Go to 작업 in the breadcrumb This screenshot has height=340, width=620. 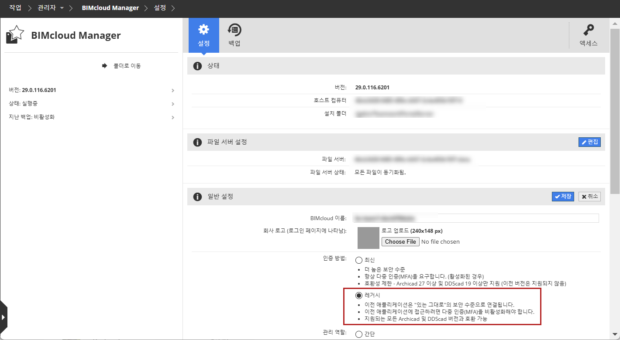15,8
